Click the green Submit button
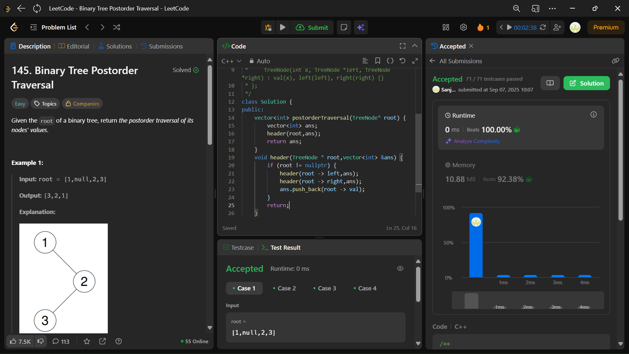Viewport: 629px width, 354px height. click(312, 28)
